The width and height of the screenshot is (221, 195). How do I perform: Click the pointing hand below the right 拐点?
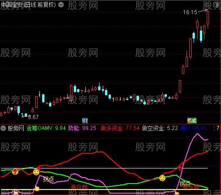pos(177,192)
